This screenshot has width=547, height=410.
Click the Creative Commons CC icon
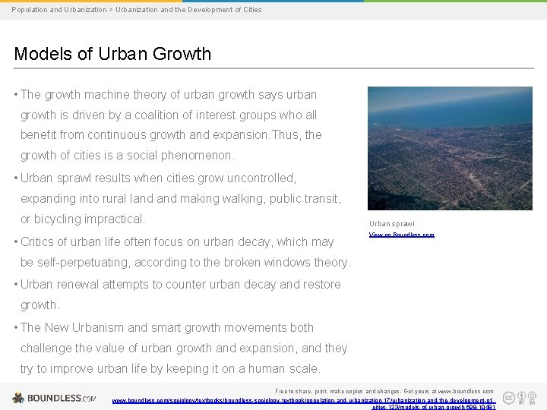point(508,397)
